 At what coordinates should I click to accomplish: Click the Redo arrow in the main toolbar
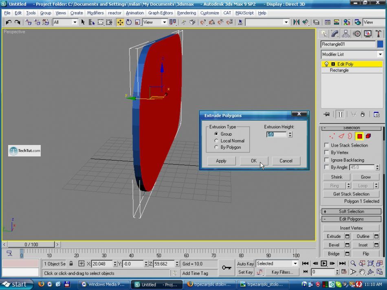17,22
